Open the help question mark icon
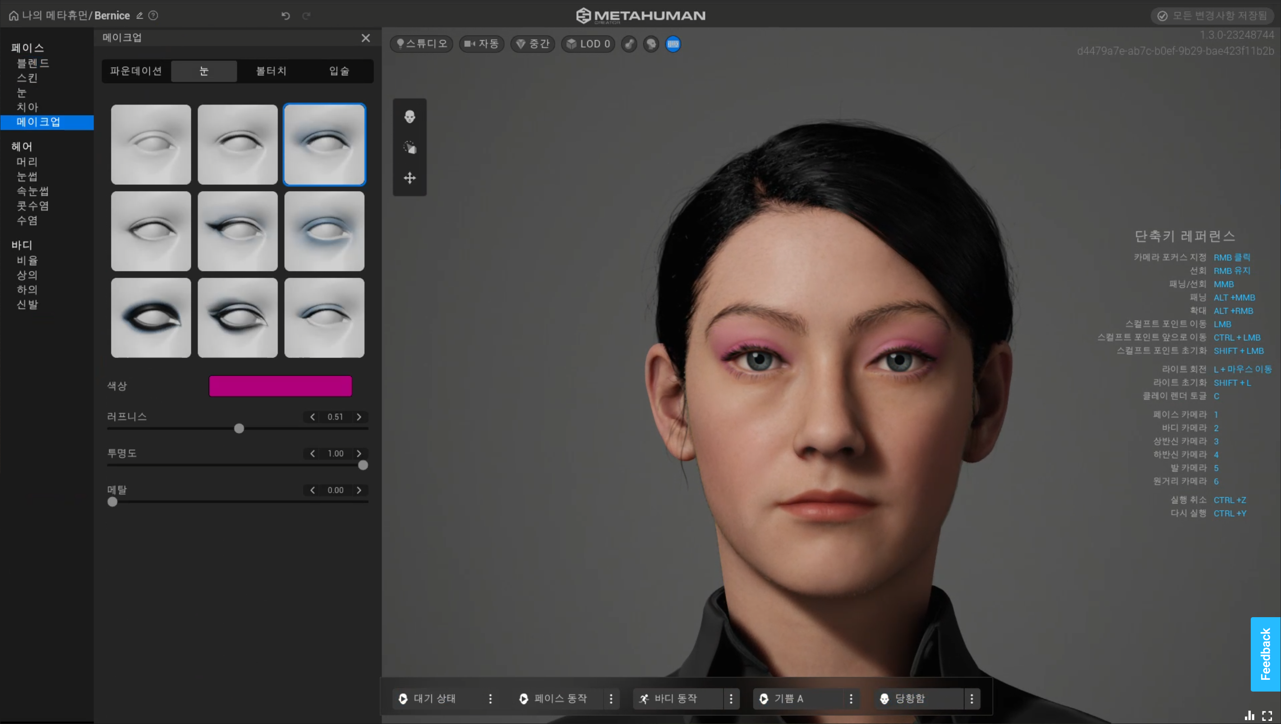The height and width of the screenshot is (724, 1281). [x=153, y=15]
